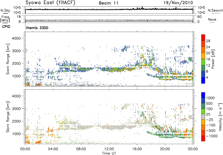Click the "−25" tick on Velocity colorbar
Image resolution: width=223 pixels, height=155 pixels.
209,120
